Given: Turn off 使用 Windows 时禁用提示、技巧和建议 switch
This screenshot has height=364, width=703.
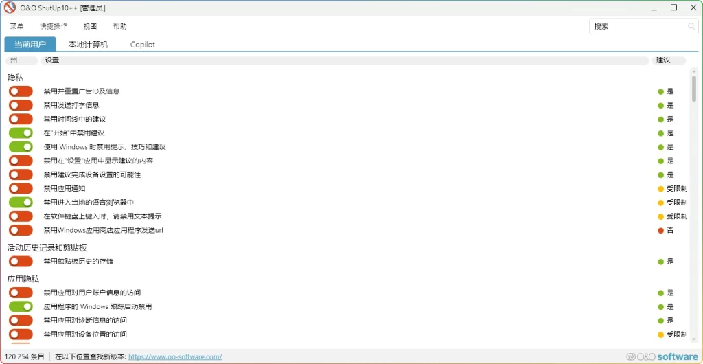Looking at the screenshot, I should tap(21, 147).
